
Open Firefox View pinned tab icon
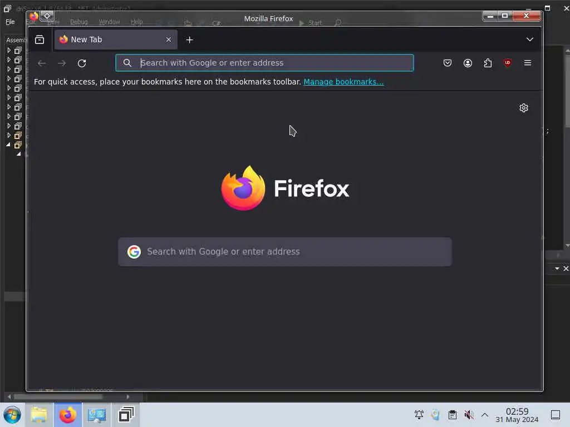pos(40,39)
